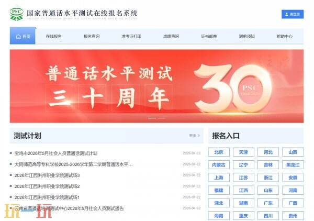Select 广东 registration entry button
The height and width of the screenshot is (221, 314).
(268, 203)
